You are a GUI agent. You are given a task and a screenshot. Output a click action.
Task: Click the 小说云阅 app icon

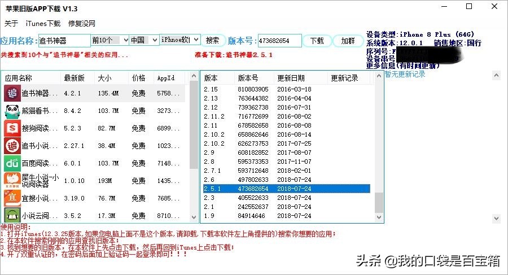tap(12, 215)
